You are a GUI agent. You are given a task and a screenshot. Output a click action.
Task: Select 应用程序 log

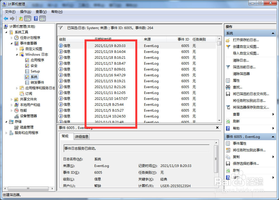(x=37, y=60)
